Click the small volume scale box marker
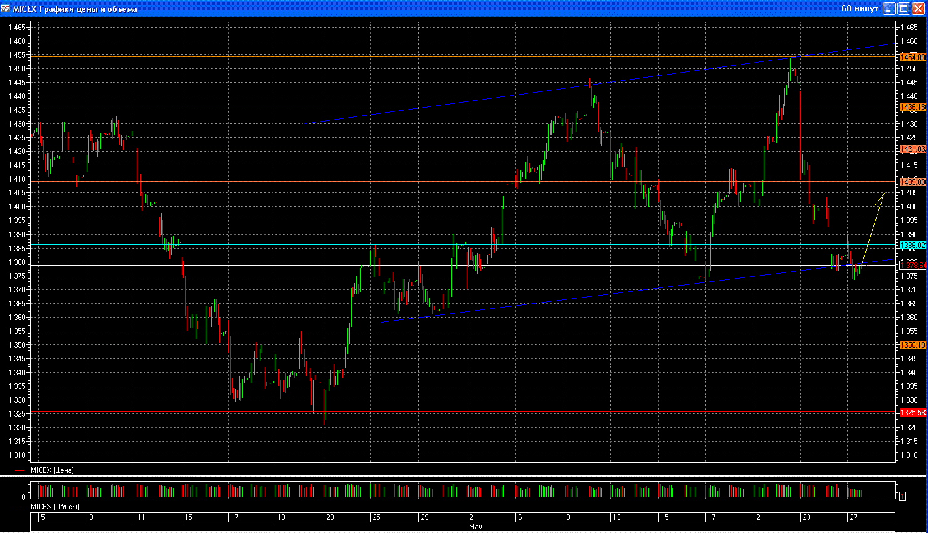928x533 pixels. pos(902,497)
